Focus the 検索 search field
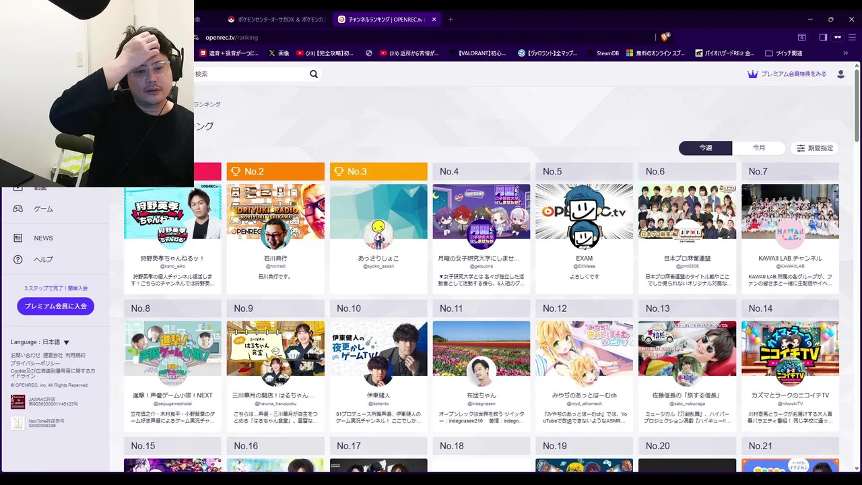This screenshot has width=862, height=485. (249, 74)
